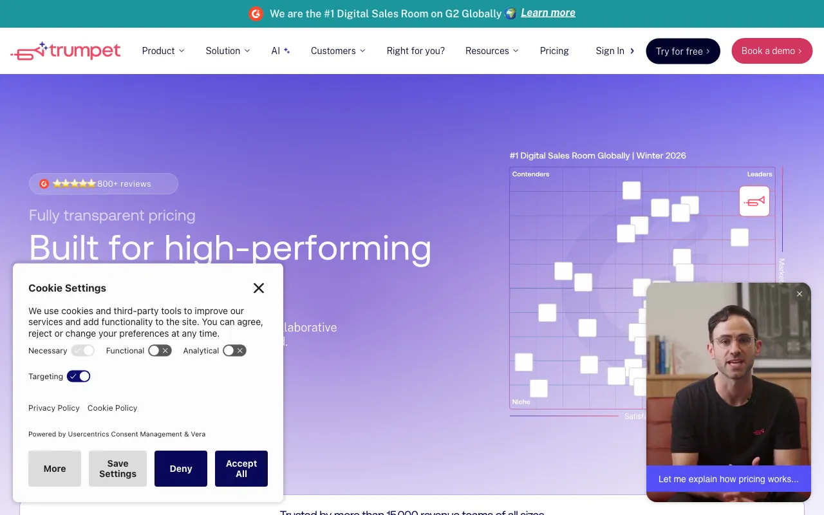This screenshot has width=824, height=515.
Task: Click the Save Settings button
Action: point(118,469)
